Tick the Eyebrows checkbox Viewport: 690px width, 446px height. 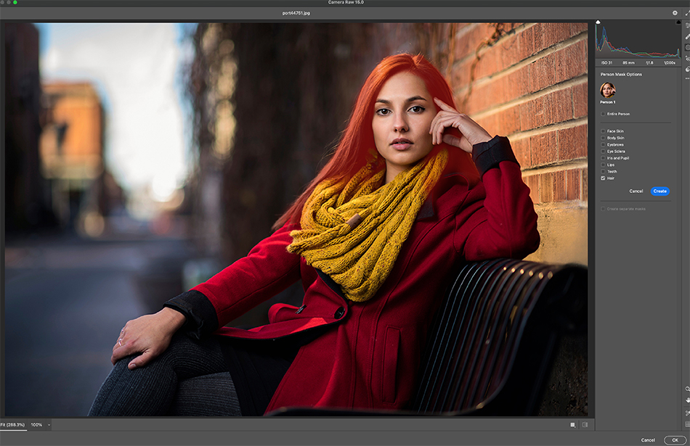coord(603,144)
